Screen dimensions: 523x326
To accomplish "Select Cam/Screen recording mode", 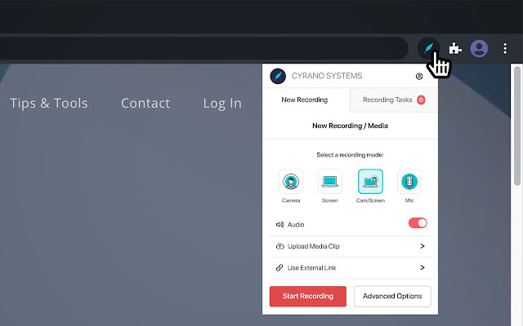I will point(370,182).
